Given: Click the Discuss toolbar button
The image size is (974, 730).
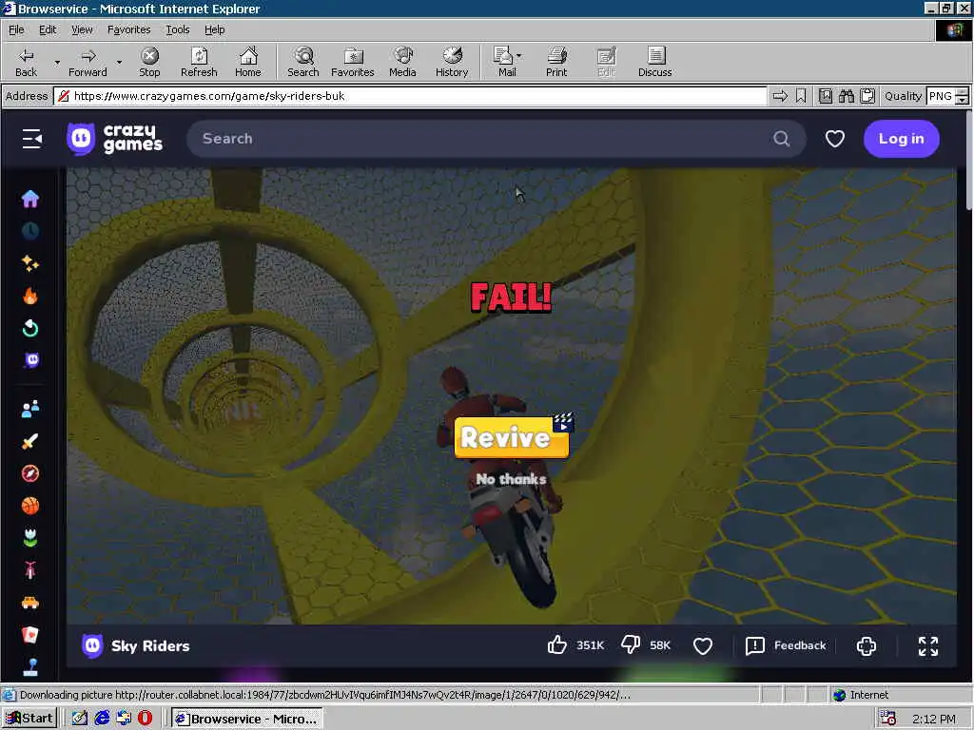Looking at the screenshot, I should point(654,62).
